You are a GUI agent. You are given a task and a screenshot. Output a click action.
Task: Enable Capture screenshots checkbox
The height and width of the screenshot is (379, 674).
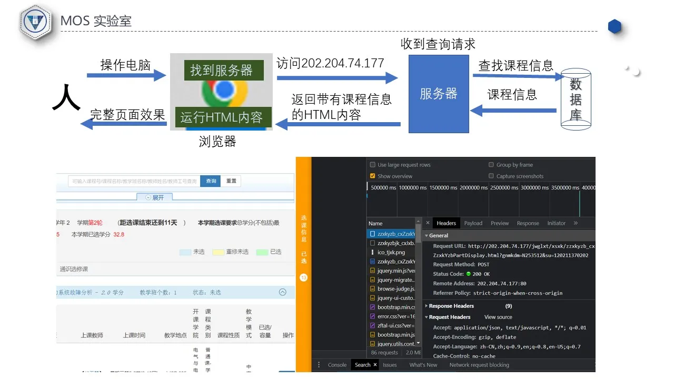[491, 176]
